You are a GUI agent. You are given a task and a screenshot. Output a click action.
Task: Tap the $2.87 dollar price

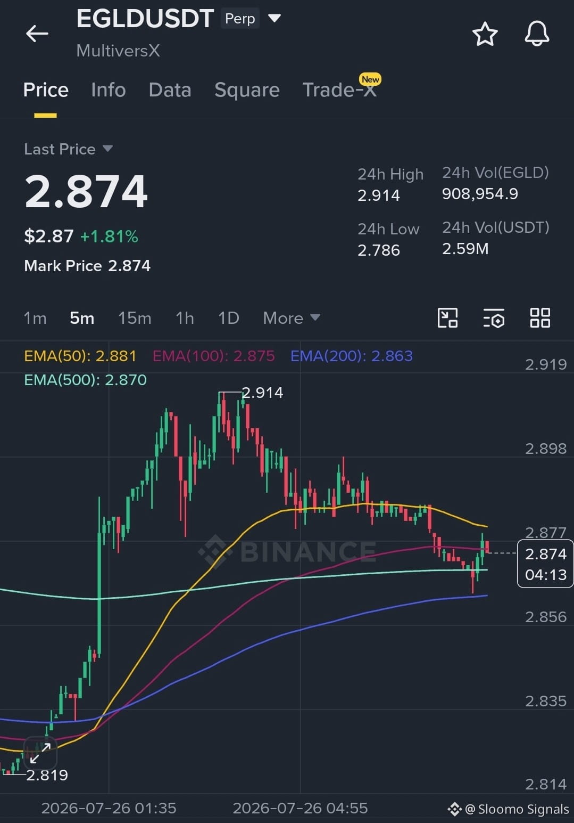point(49,236)
